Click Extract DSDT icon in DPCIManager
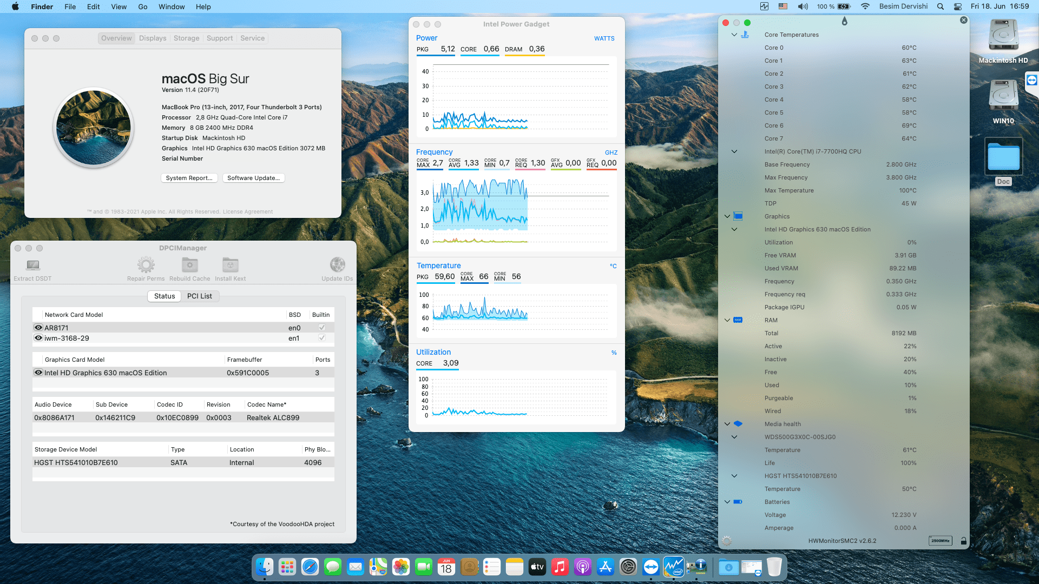1039x584 pixels. pyautogui.click(x=33, y=265)
